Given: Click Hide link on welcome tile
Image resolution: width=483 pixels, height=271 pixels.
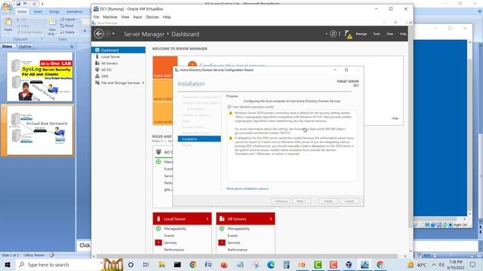Looking at the screenshot, I should coord(395,118).
